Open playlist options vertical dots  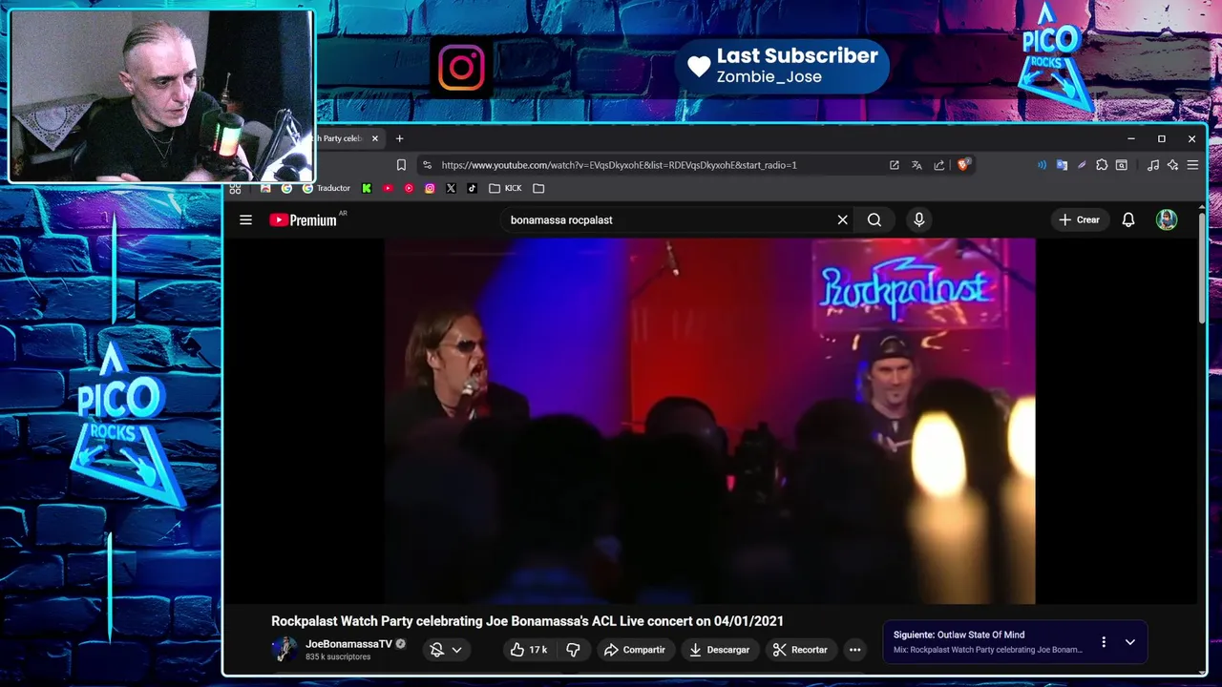click(1104, 642)
